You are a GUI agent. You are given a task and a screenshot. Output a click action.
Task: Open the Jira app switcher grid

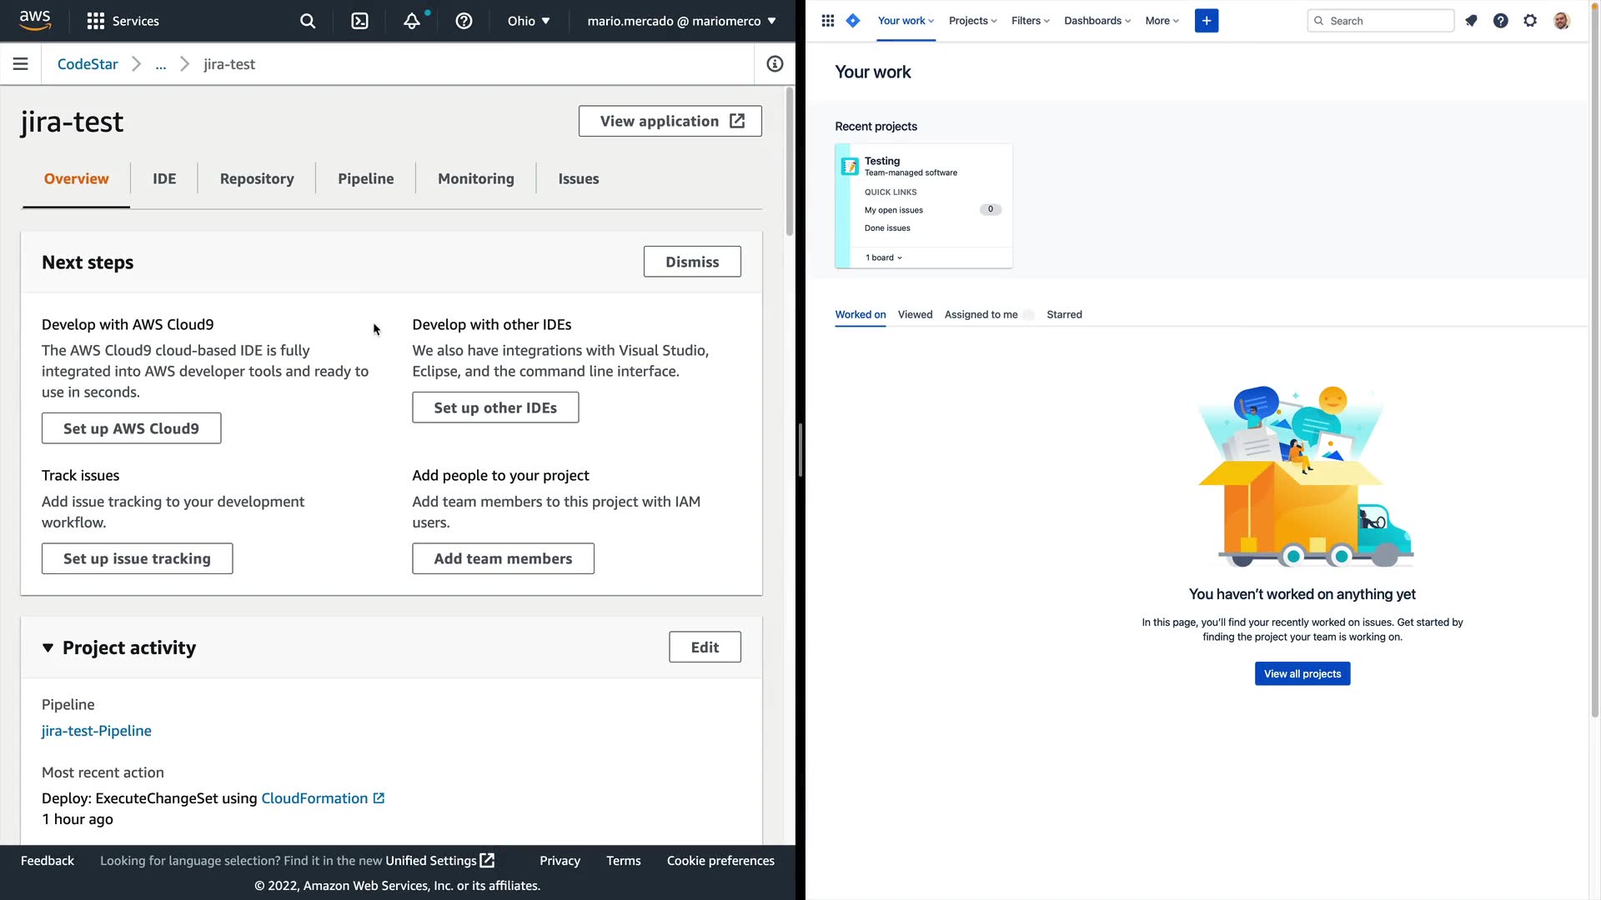(x=827, y=21)
